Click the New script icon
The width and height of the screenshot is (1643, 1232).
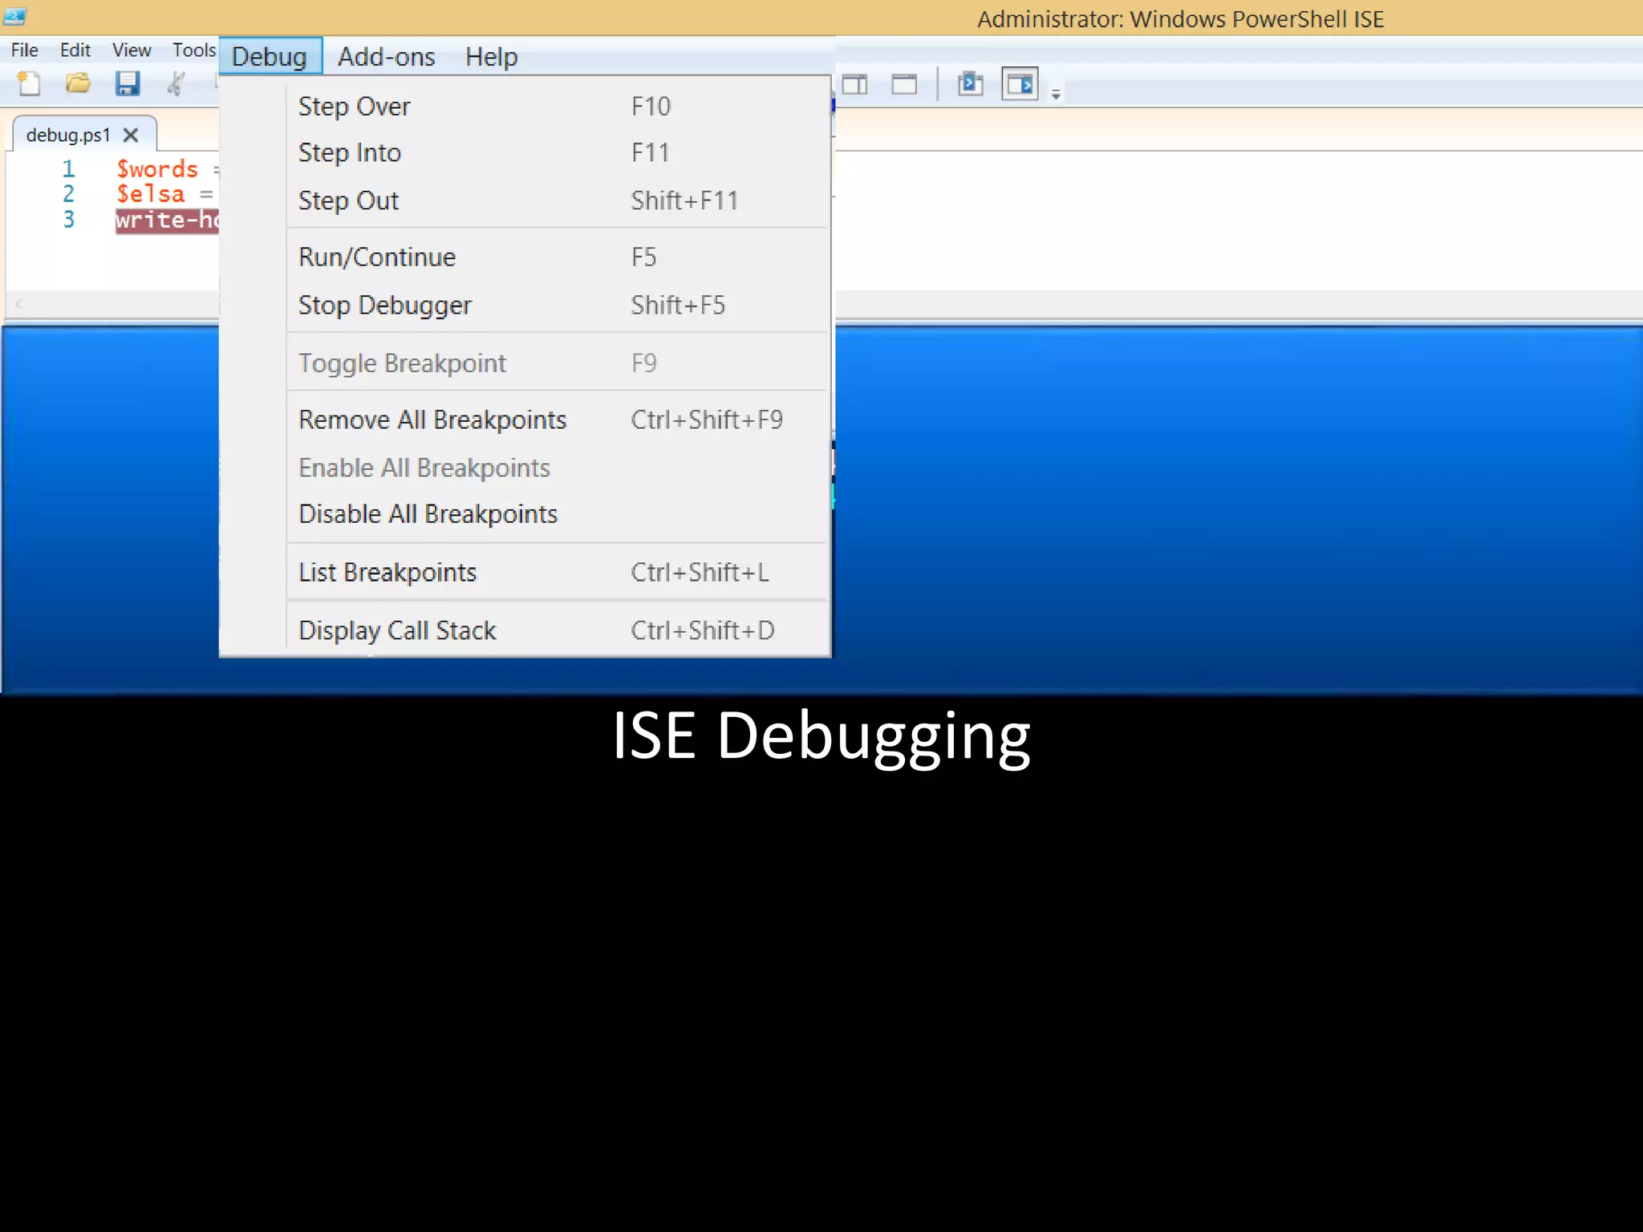click(29, 83)
